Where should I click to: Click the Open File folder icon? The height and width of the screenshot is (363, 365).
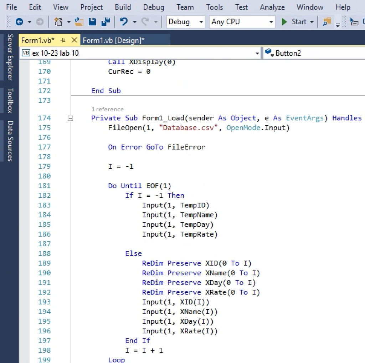79,22
